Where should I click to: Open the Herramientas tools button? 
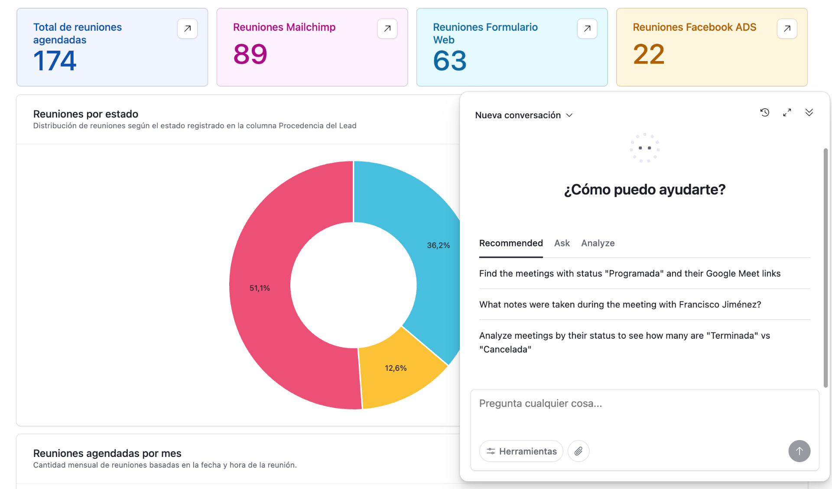pos(521,451)
